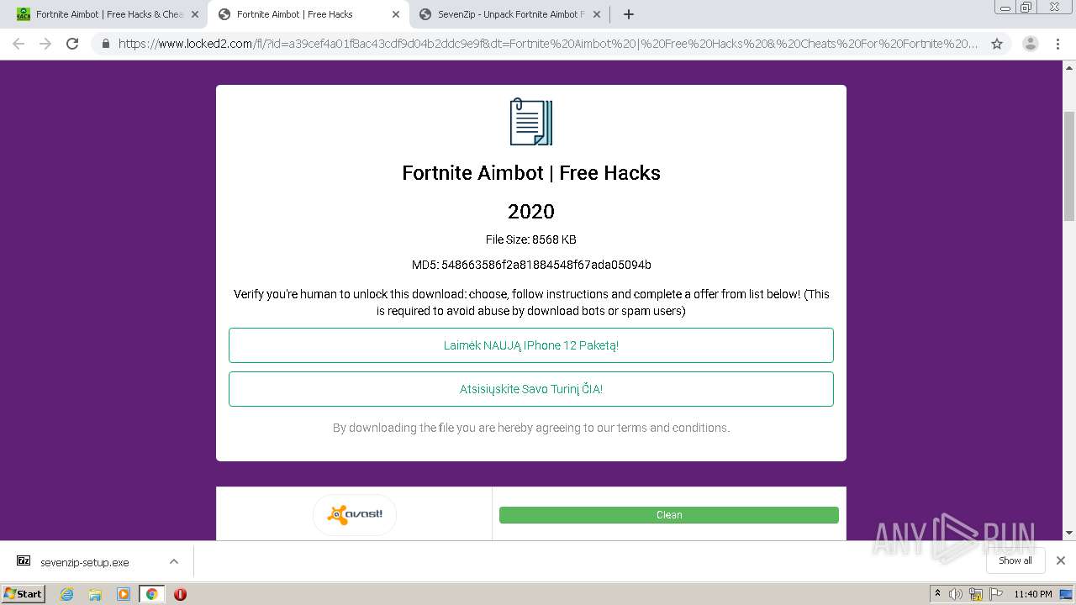Open the Chrome profile avatar

pos(1030,44)
